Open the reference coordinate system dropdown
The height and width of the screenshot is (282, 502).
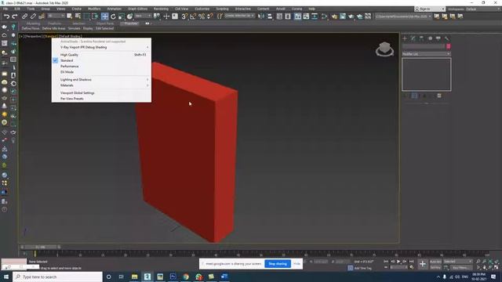point(143,16)
